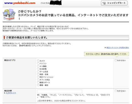Click the ご要望の商品をお探しいたします heading
132x104 pixels.
click(27, 38)
